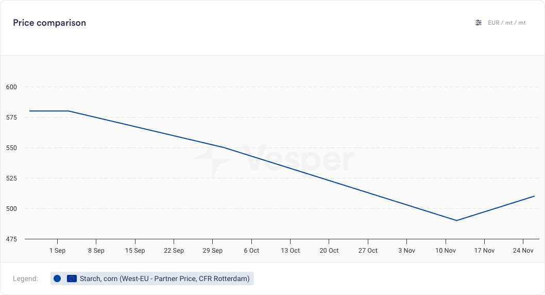
Task: Click the blue dot in the legend
Action: (x=57, y=278)
